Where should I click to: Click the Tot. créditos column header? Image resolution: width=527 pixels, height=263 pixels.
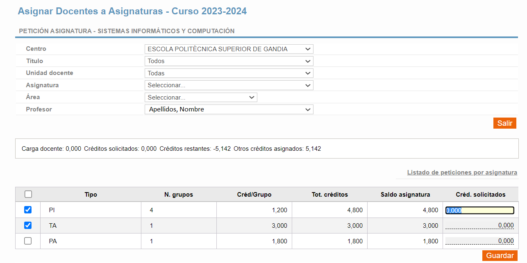(x=330, y=195)
